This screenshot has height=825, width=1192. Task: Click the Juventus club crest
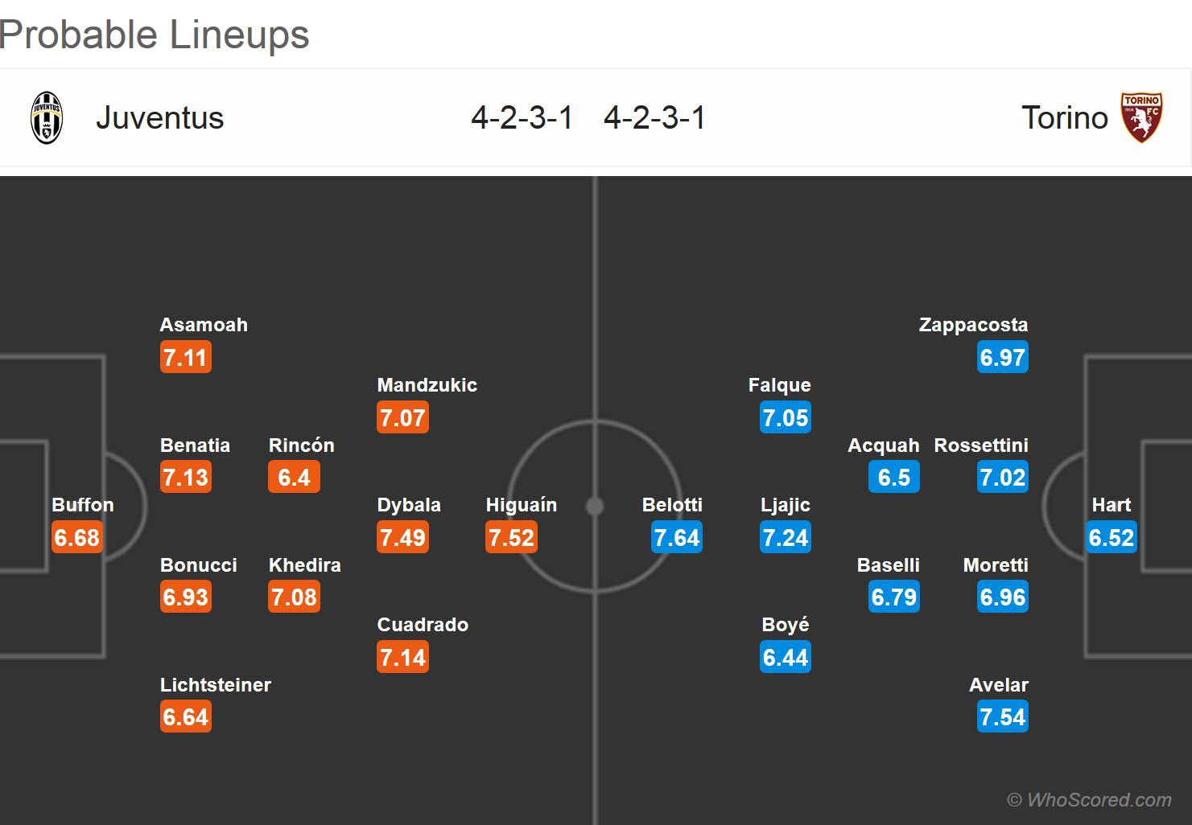pyautogui.click(x=47, y=118)
